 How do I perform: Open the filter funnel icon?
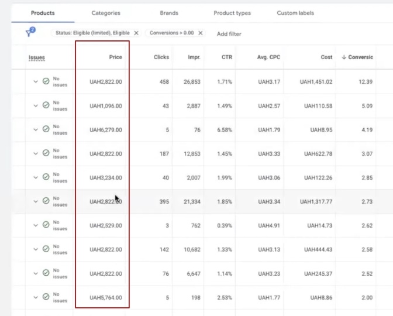pyautogui.click(x=30, y=33)
